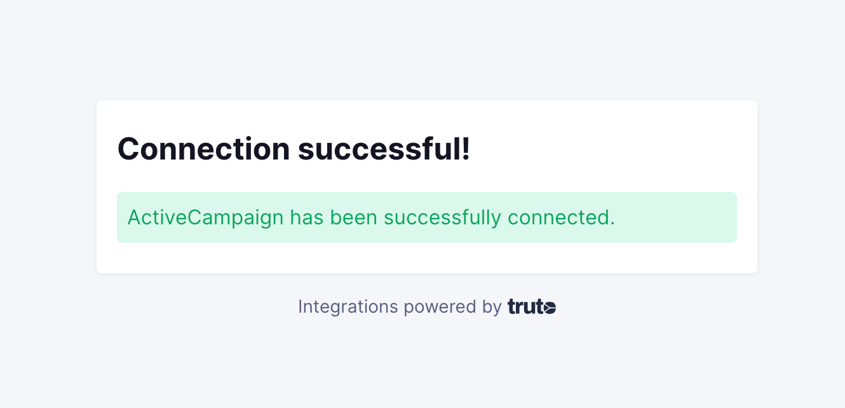Click the 'ru' letters in truto wordmark
The image size is (845, 408).
click(x=525, y=308)
